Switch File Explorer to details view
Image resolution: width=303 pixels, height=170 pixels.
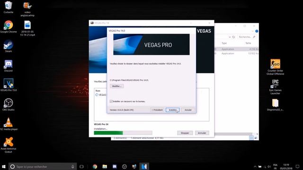pyautogui.click(x=251, y=138)
